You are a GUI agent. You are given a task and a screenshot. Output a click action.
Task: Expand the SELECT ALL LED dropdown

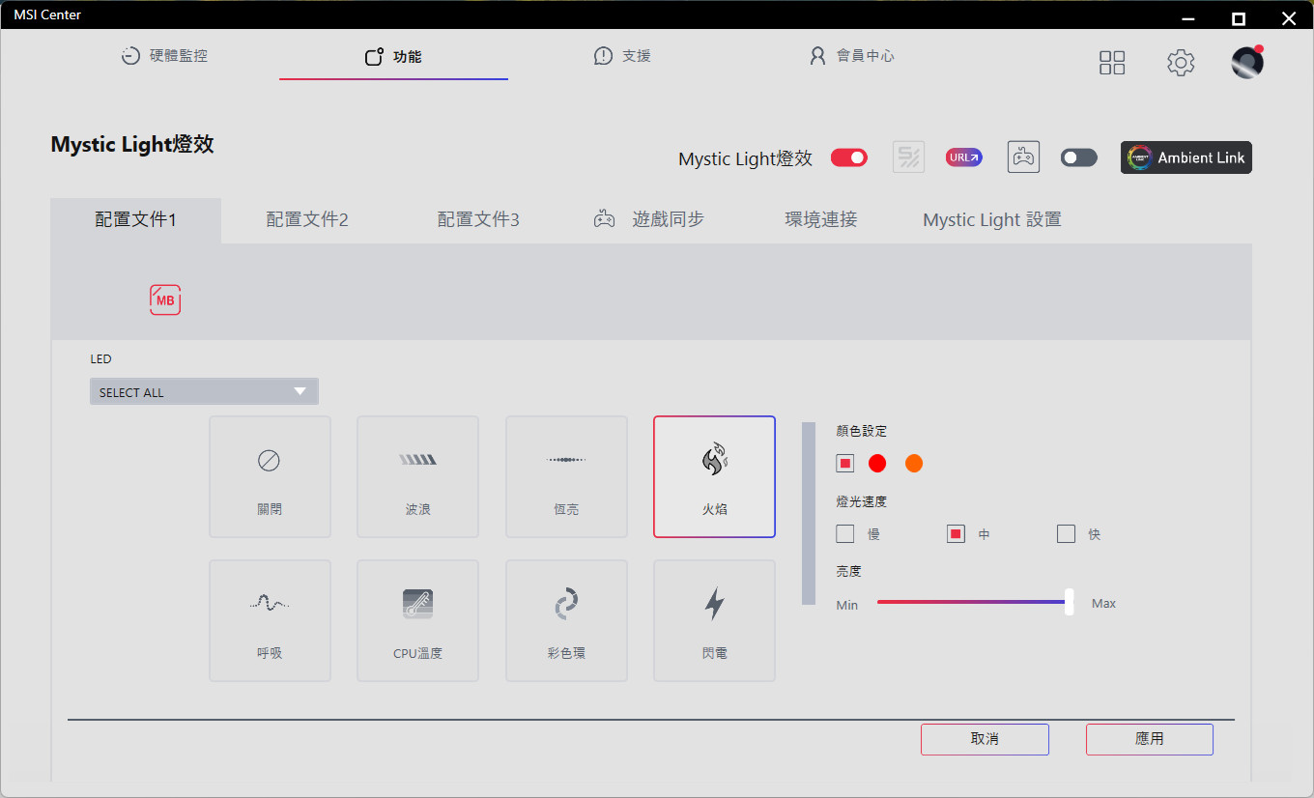point(204,392)
